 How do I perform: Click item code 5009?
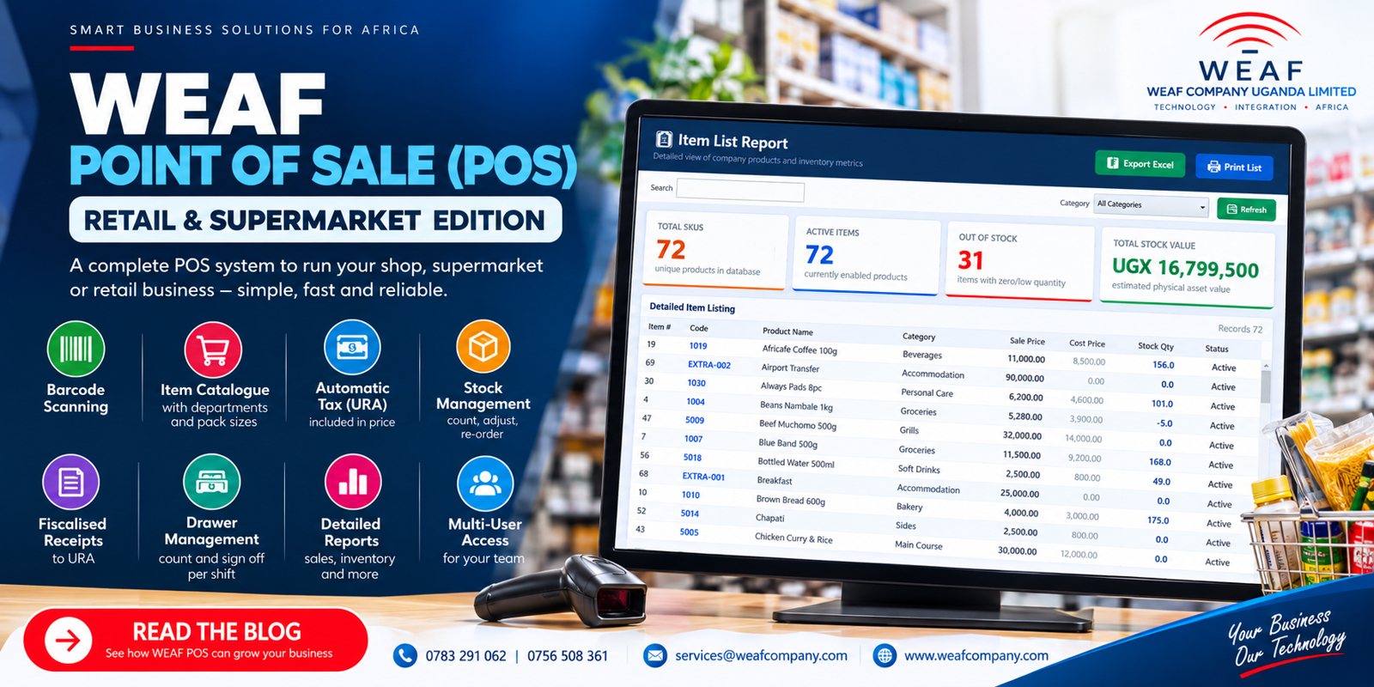pyautogui.click(x=695, y=421)
